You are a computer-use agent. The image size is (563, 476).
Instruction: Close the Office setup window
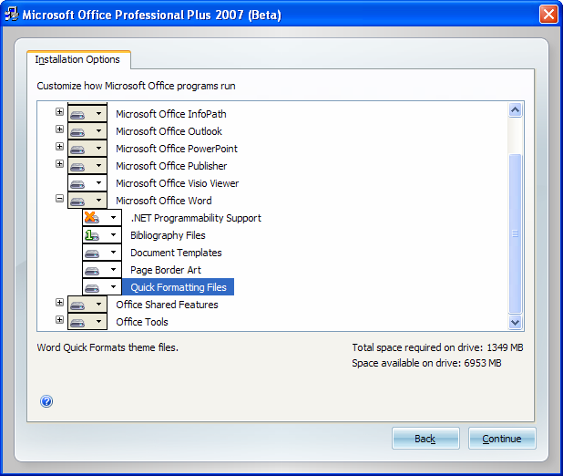(x=549, y=15)
